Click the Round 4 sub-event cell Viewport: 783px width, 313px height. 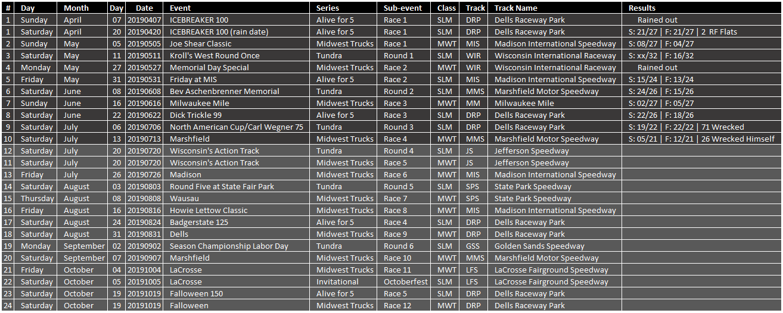[x=406, y=151]
